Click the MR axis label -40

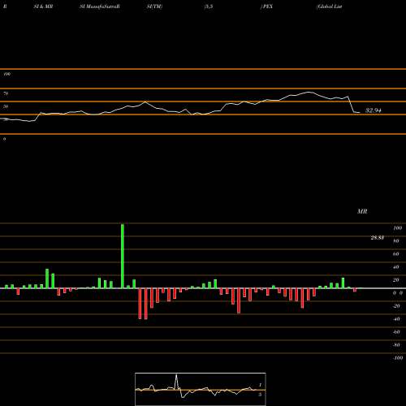coord(396,319)
